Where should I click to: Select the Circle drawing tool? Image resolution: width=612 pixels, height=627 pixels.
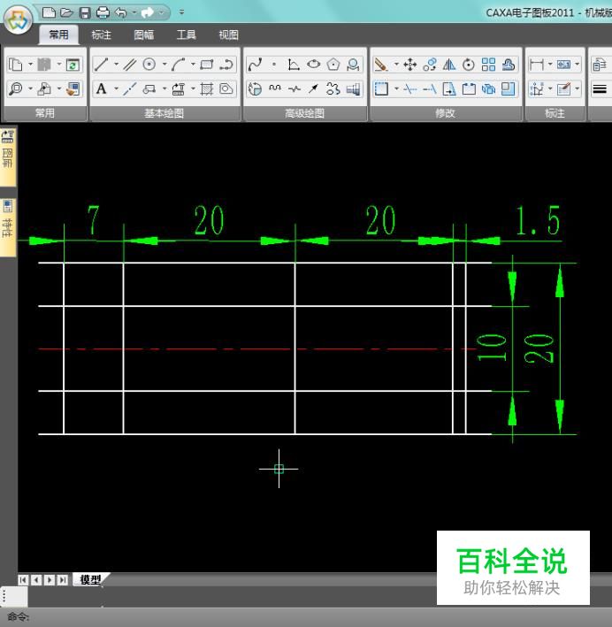pos(149,65)
